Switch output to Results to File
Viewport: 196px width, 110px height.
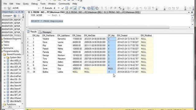(x=97, y=8)
